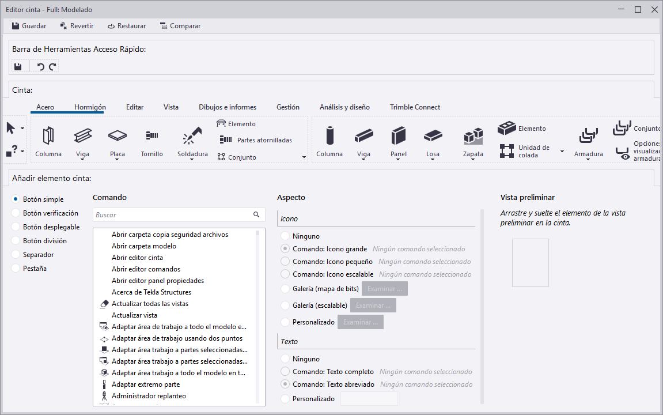The width and height of the screenshot is (663, 415).
Task: Click the Buscar command search field
Action: [172, 215]
